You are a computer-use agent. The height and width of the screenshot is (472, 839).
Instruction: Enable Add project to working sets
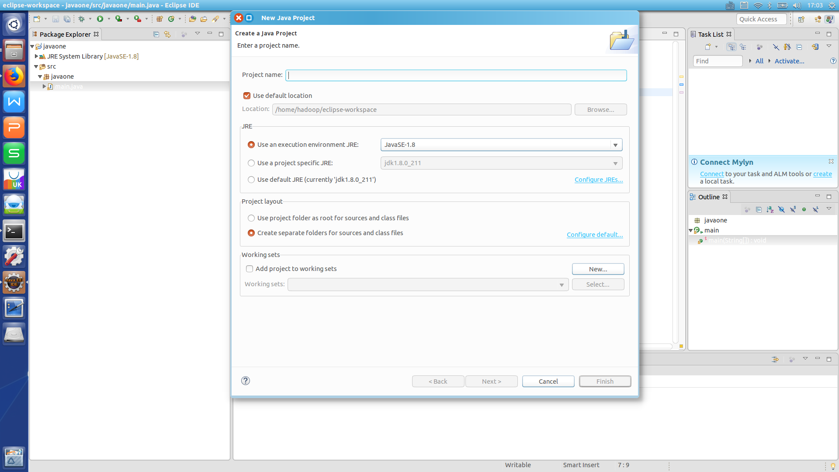pyautogui.click(x=250, y=269)
